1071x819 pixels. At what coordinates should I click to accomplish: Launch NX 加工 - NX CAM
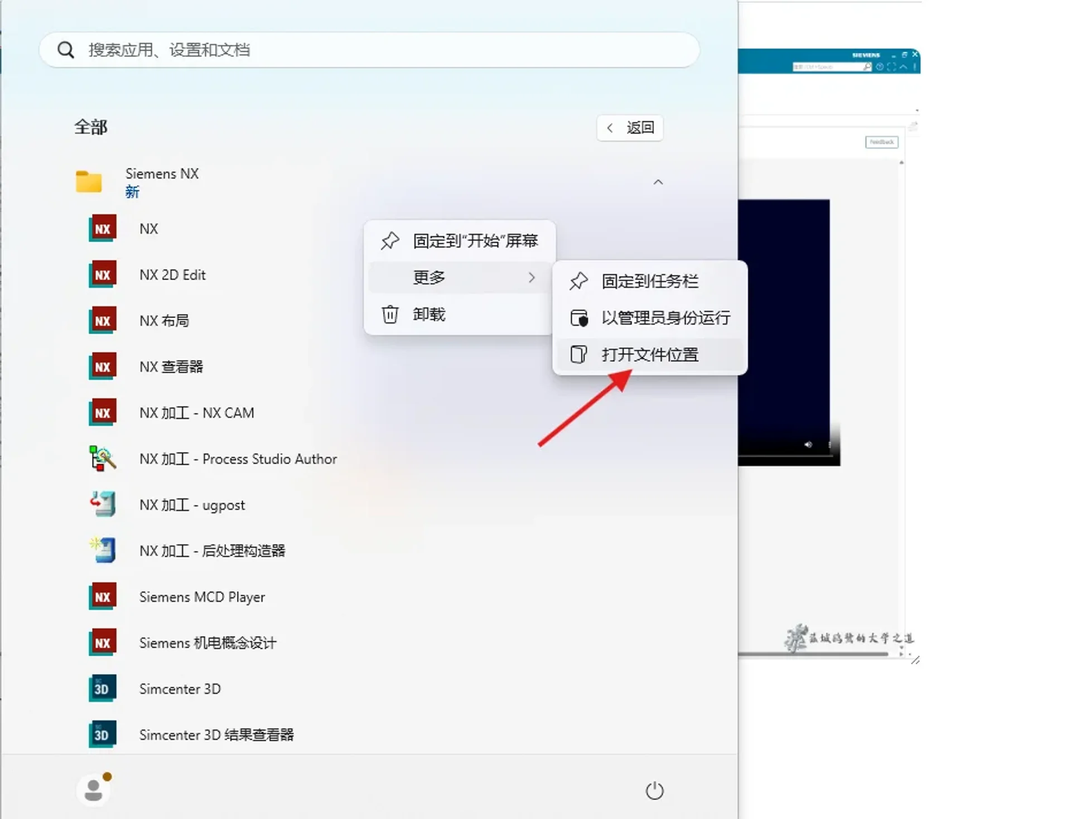196,412
